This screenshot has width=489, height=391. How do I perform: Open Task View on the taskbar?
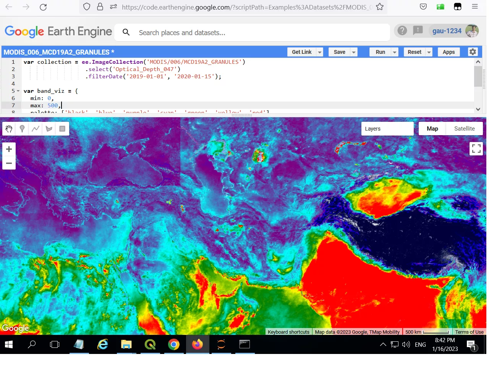[x=55, y=344]
